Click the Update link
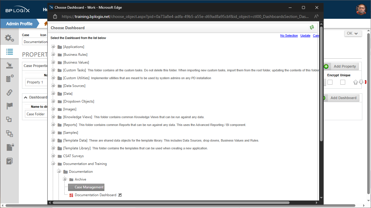This screenshot has height=208, width=371. click(x=305, y=36)
